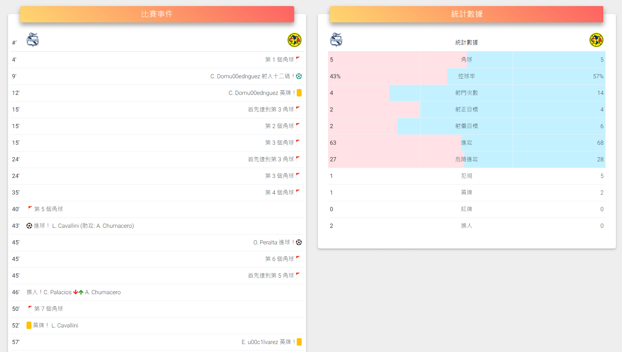Open the 比賽事件 header banner
The height and width of the screenshot is (352, 622).
[x=157, y=14]
